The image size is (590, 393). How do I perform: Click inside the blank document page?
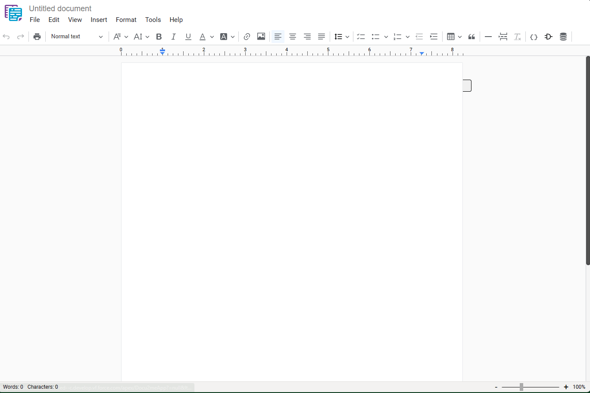[x=292, y=222]
